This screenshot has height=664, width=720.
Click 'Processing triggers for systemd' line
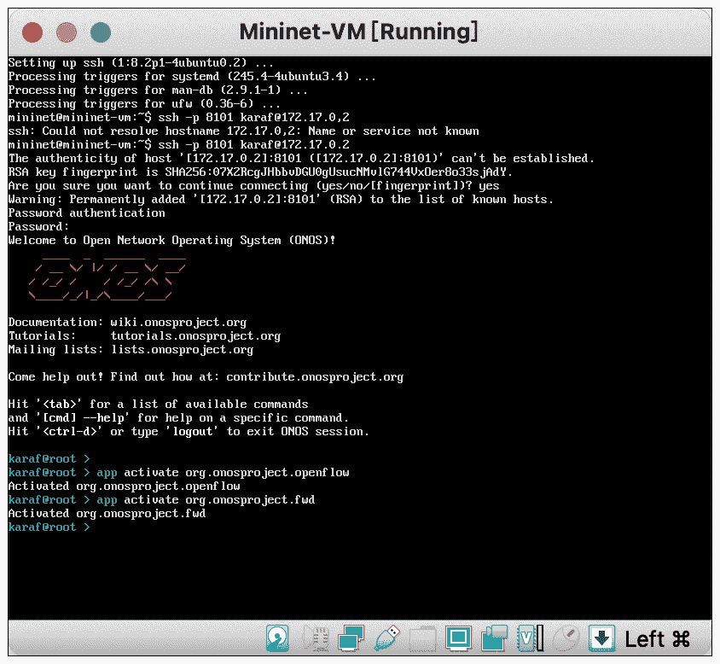click(x=192, y=76)
